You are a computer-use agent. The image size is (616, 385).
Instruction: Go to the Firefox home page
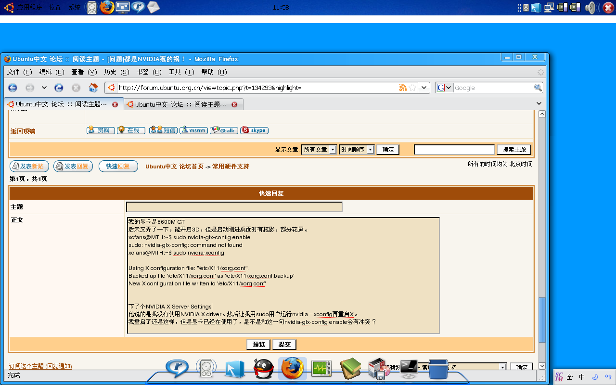point(93,88)
